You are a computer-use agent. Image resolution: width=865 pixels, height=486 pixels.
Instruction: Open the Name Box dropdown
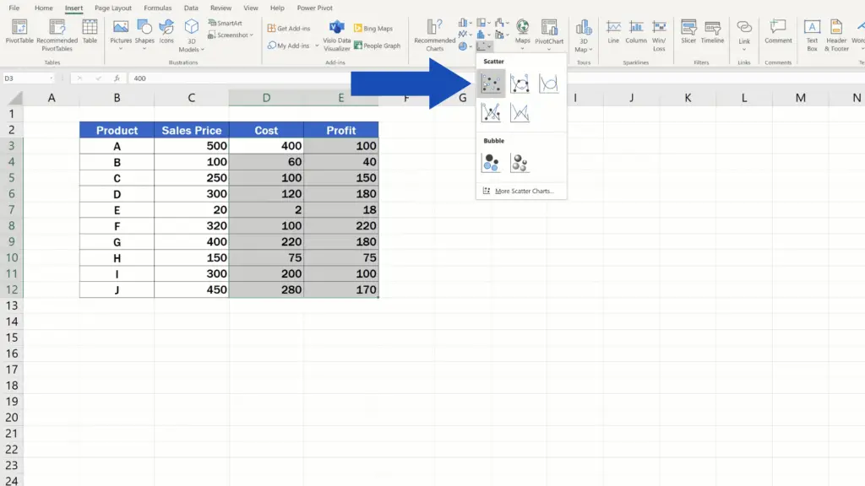[53, 78]
